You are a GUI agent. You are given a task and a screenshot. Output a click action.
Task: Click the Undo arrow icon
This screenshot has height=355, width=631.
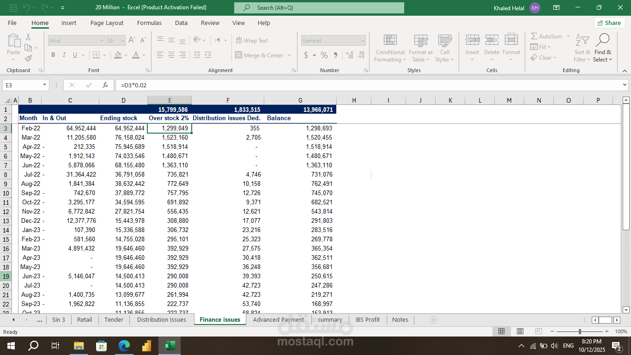26,8
